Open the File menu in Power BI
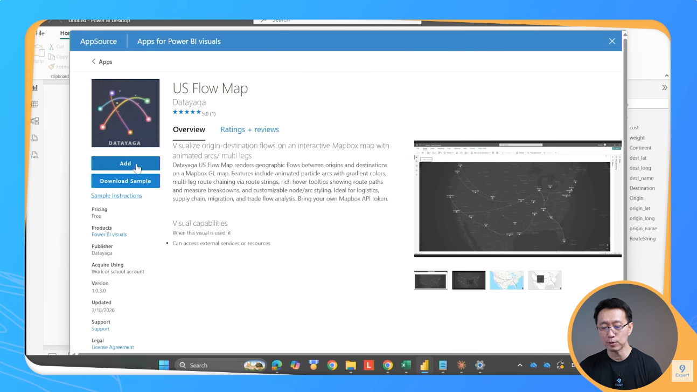Image resolution: width=697 pixels, height=392 pixels. 40,33
